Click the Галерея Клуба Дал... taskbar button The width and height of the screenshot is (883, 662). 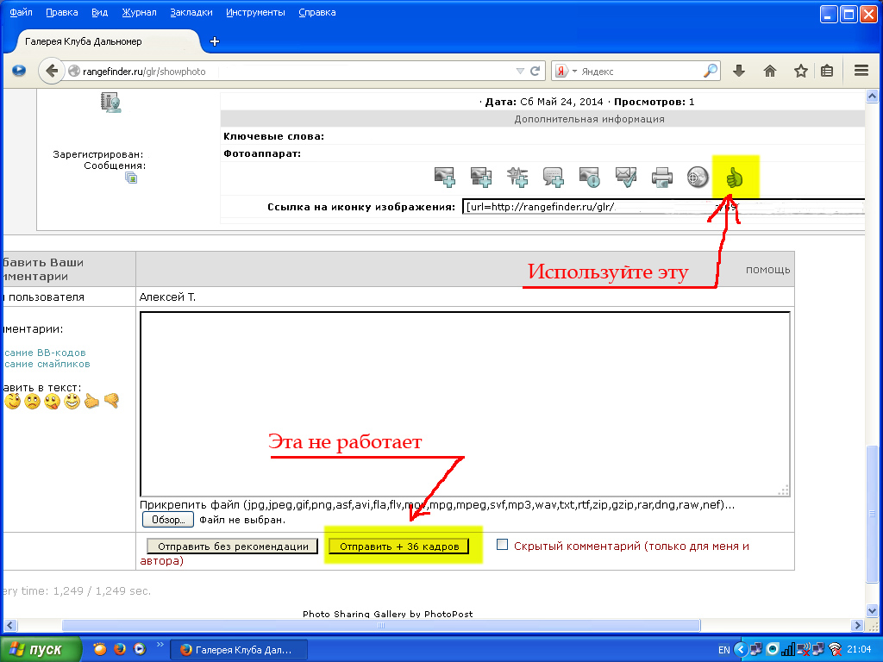pyautogui.click(x=239, y=650)
